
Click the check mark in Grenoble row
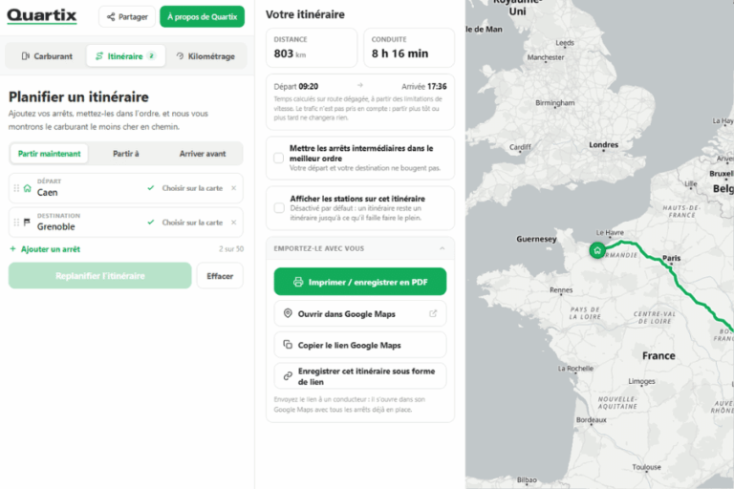point(150,223)
